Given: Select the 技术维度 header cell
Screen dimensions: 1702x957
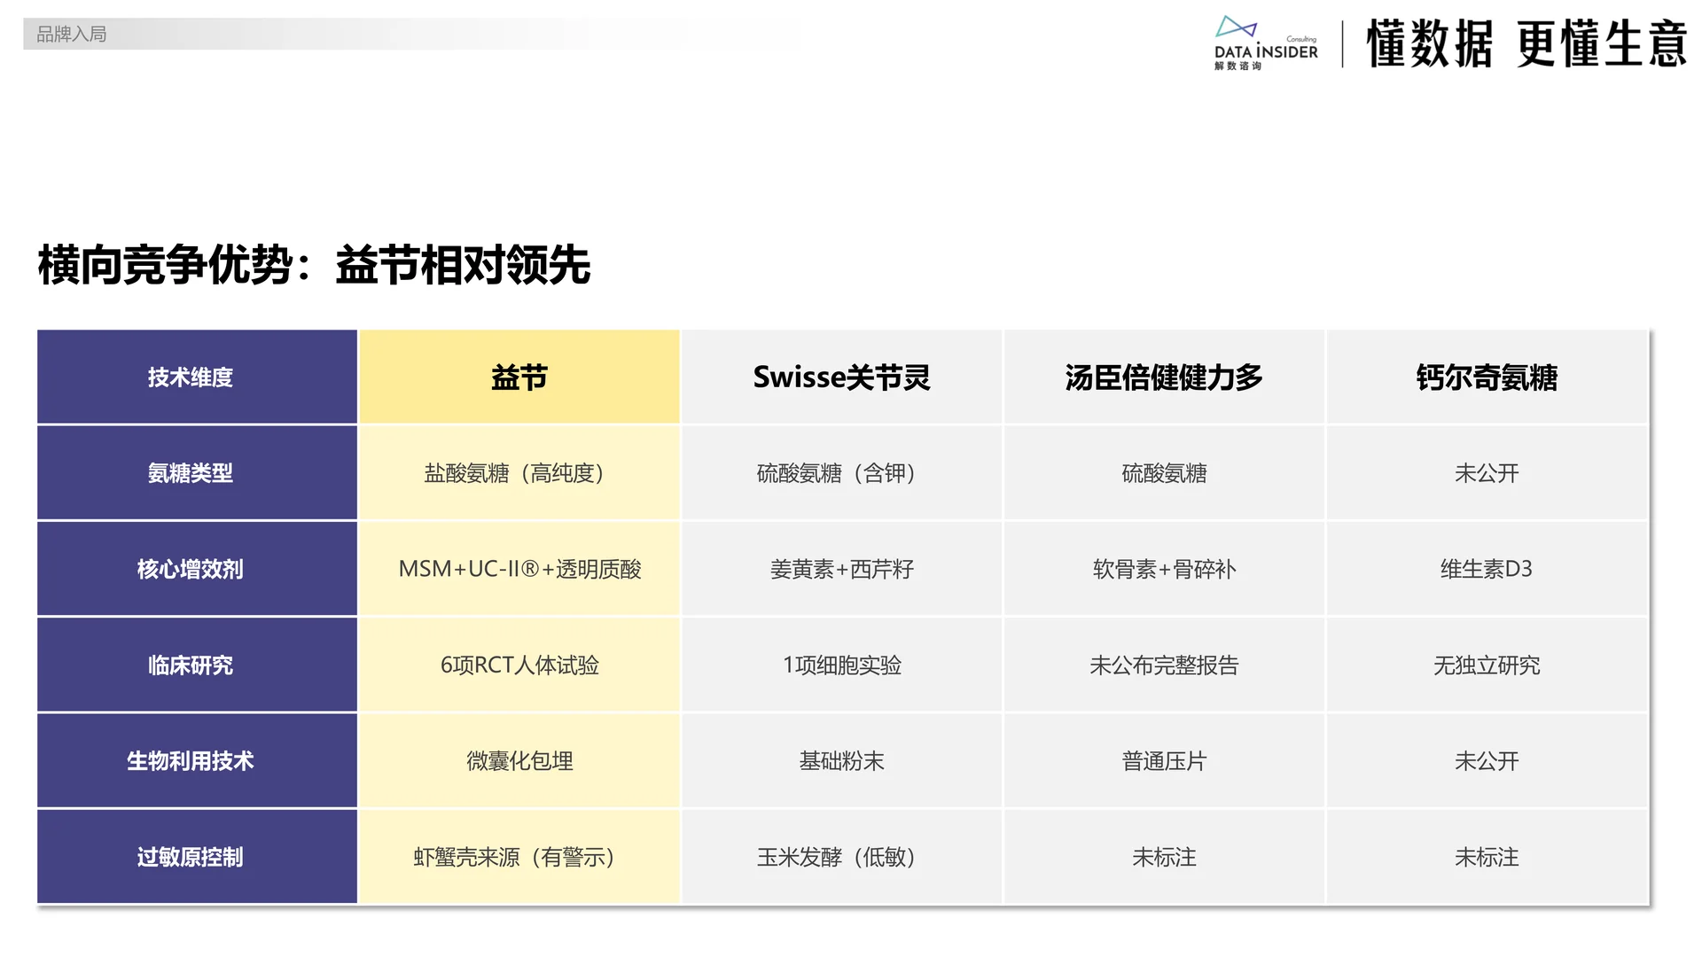Looking at the screenshot, I should [x=195, y=377].
